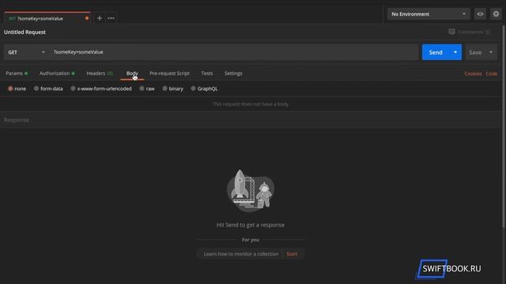
Task: Click the Save button
Action: coord(475,52)
